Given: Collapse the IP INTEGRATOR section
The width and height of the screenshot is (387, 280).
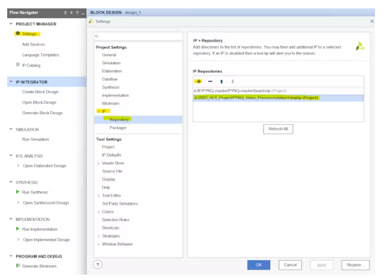Looking at the screenshot, I should point(11,82).
